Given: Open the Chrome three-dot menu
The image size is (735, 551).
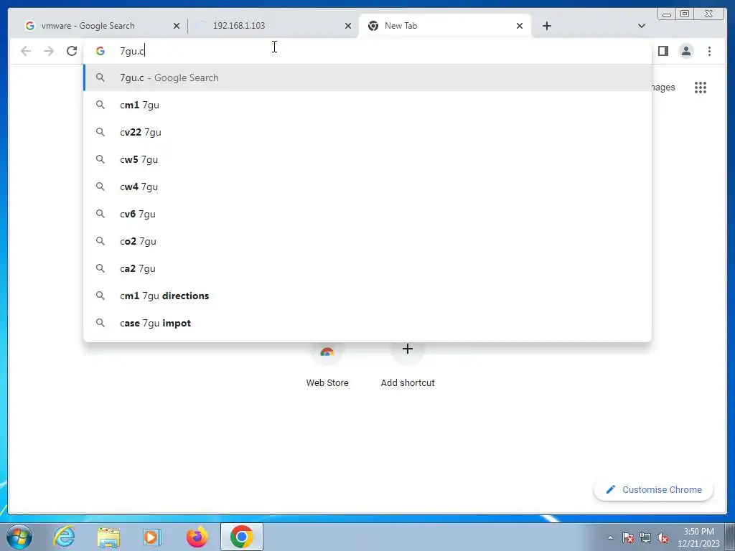Looking at the screenshot, I should 709,51.
